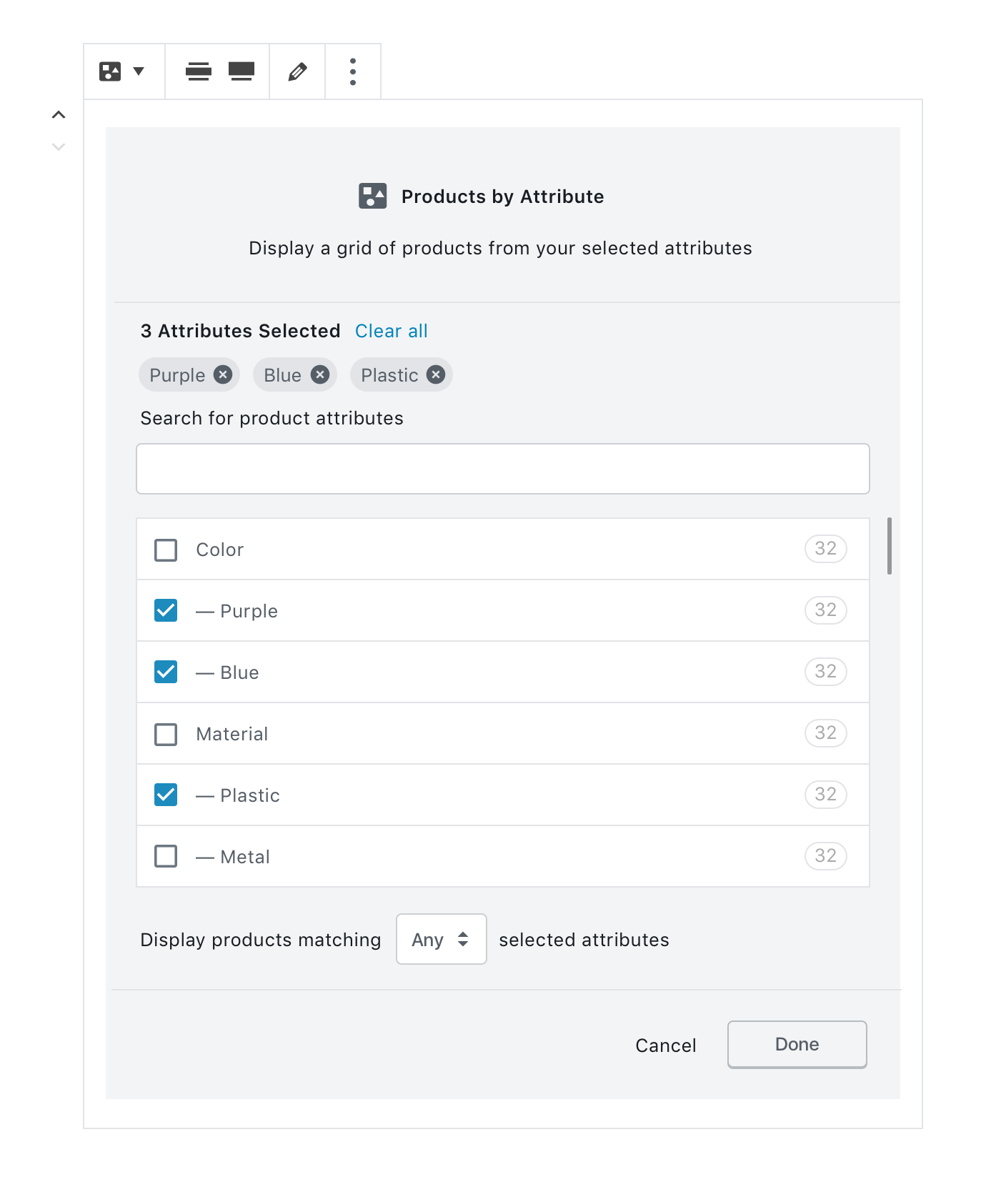This screenshot has width=1006, height=1192.
Task: Select the pencil edit icon
Action: (297, 71)
